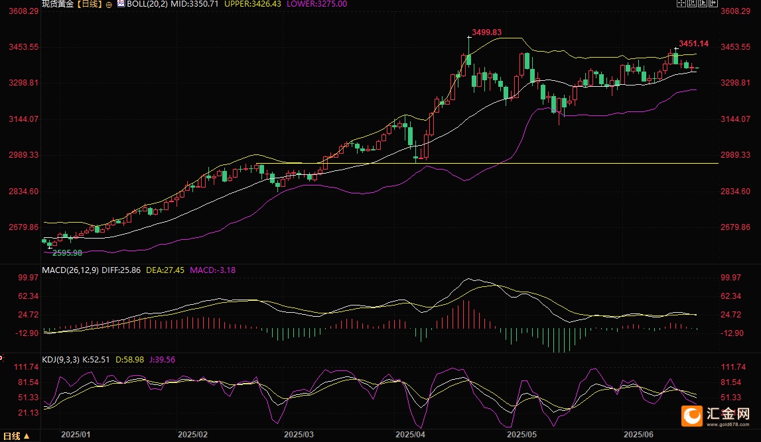761x442 pixels.
Task: Click the left axis 2679.86 price label
Action: click(23, 227)
